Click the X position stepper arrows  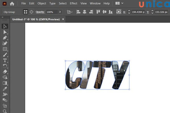pos(129,12)
